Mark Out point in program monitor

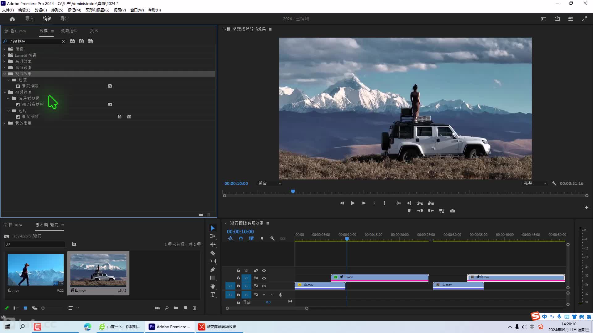[385, 203]
